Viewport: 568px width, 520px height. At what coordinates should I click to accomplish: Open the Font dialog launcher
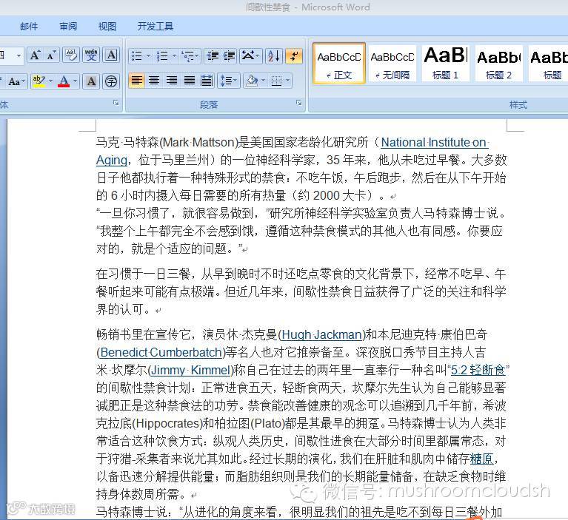tap(116, 103)
